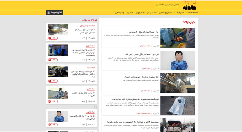Click flame icon beside داغ‌ترین مطالب
Viewport: 242px width, 132px height.
[96, 20]
